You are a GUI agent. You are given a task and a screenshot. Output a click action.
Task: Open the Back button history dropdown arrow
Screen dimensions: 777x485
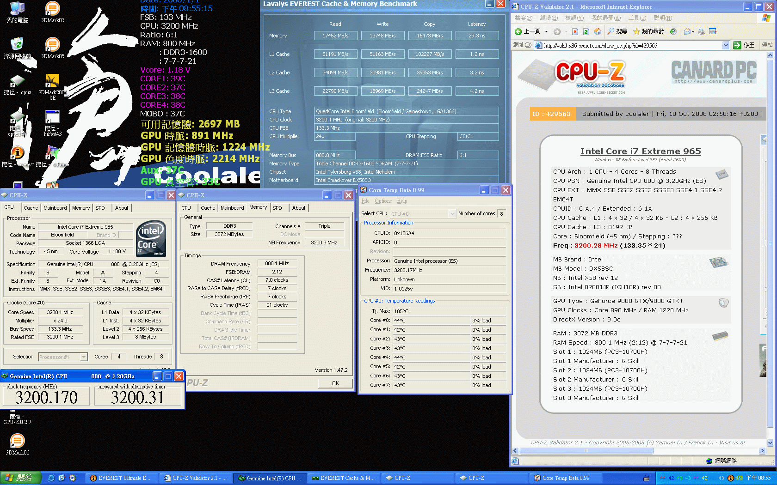(x=546, y=31)
